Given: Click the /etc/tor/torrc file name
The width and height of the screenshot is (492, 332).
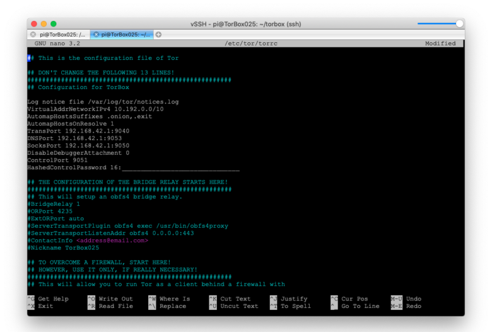Looking at the screenshot, I should (x=251, y=44).
